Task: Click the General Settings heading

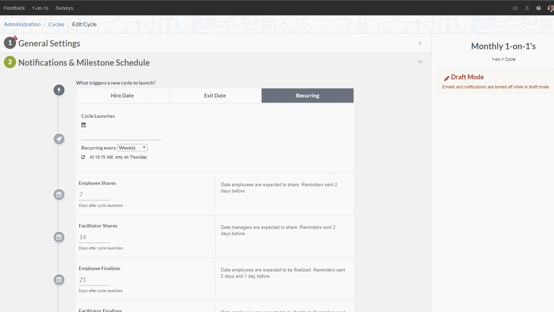Action: click(49, 43)
